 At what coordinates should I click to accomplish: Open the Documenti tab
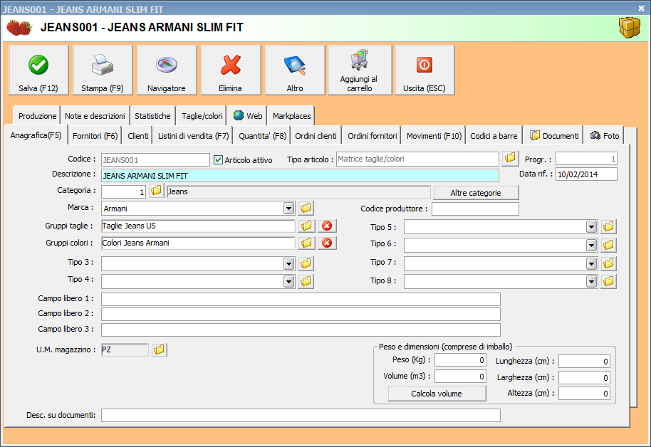pos(553,136)
